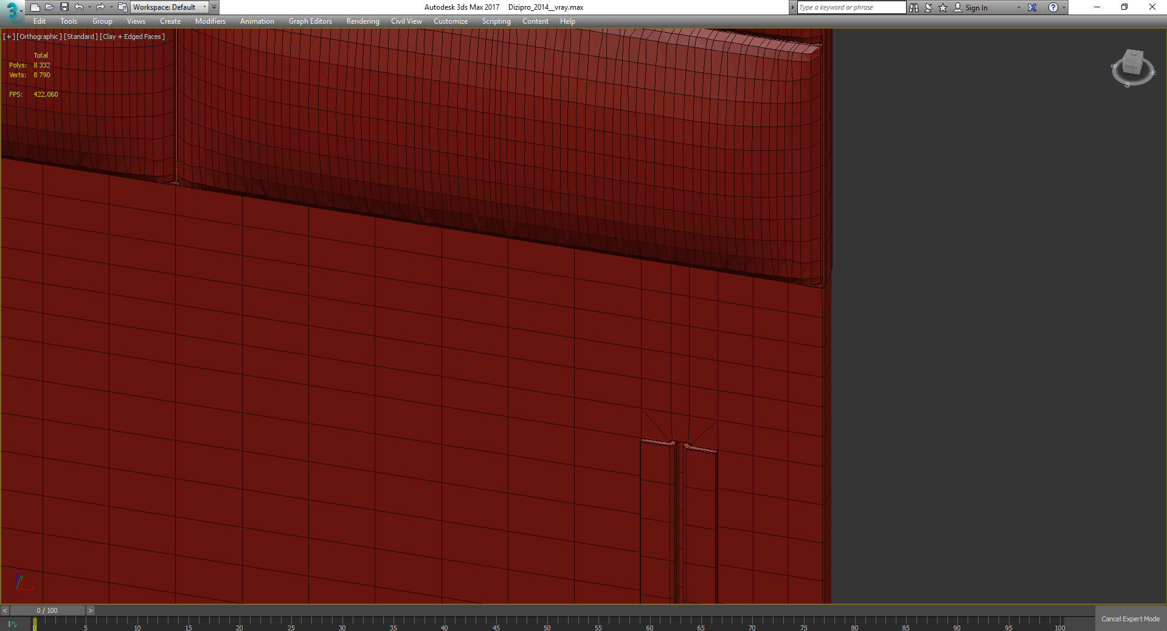The width and height of the screenshot is (1167, 631).
Task: Open the Create menu
Action: click(170, 21)
